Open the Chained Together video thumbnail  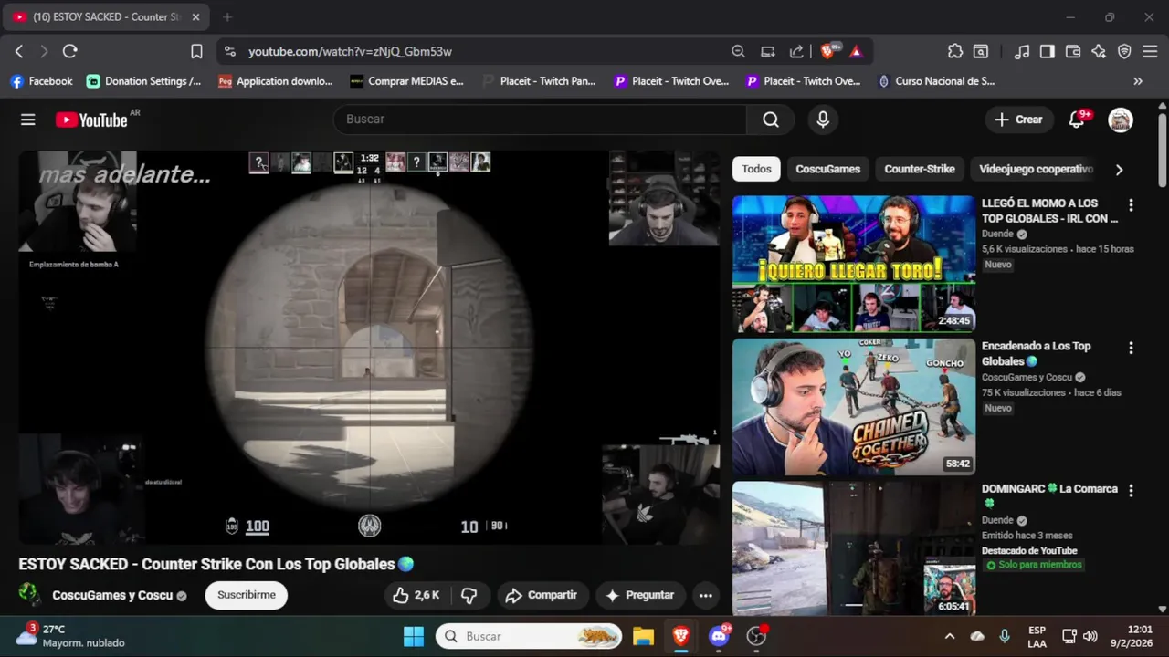[x=853, y=407]
